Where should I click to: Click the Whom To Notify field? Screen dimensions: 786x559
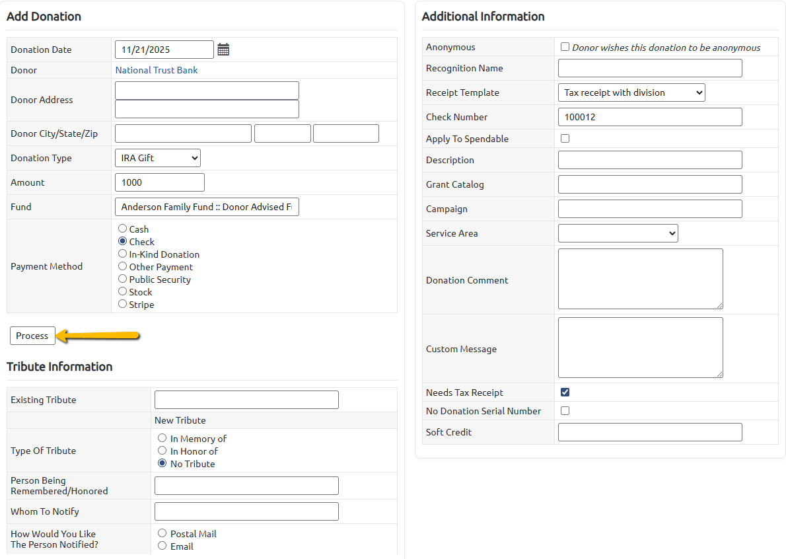(246, 511)
